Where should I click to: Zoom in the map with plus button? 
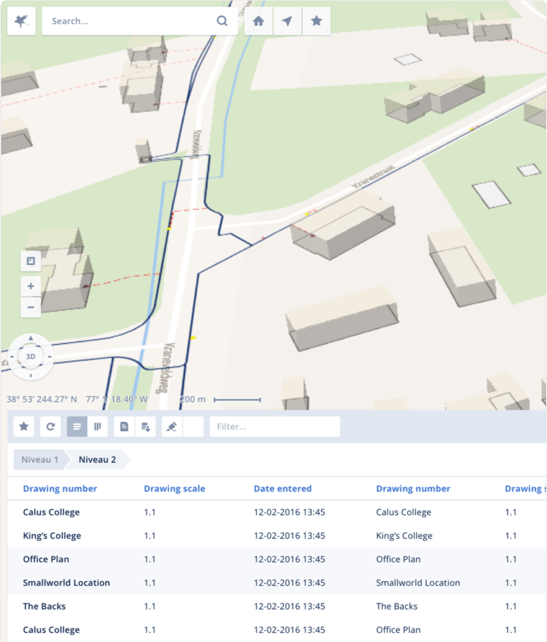pyautogui.click(x=31, y=286)
